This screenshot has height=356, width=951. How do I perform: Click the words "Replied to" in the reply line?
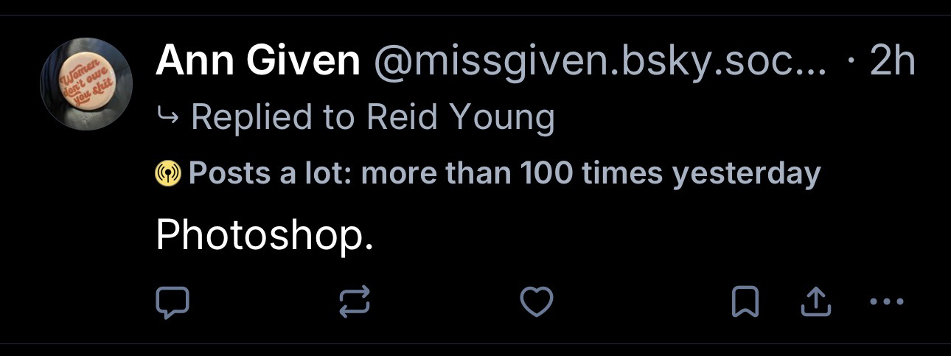tap(276, 116)
